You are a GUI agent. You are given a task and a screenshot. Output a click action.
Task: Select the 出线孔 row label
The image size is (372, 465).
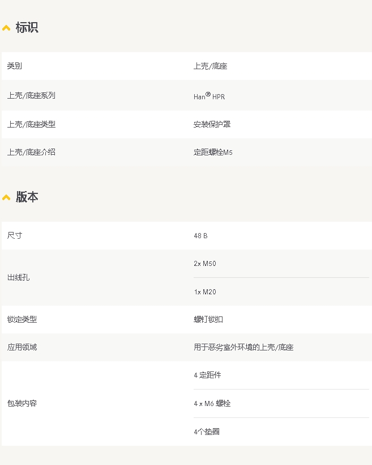[18, 278]
